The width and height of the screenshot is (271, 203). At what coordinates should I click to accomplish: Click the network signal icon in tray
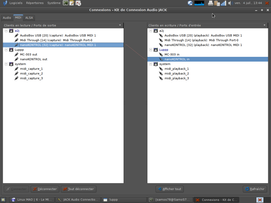pyautogui.click(x=223, y=3)
